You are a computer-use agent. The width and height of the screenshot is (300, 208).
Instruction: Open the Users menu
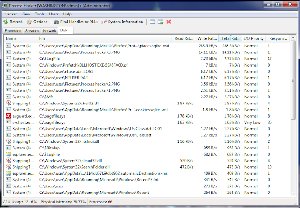coord(53,14)
